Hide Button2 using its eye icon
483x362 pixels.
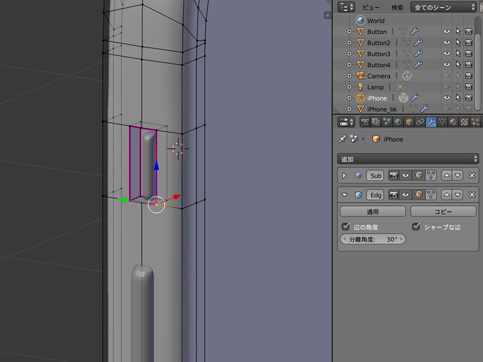click(x=446, y=43)
